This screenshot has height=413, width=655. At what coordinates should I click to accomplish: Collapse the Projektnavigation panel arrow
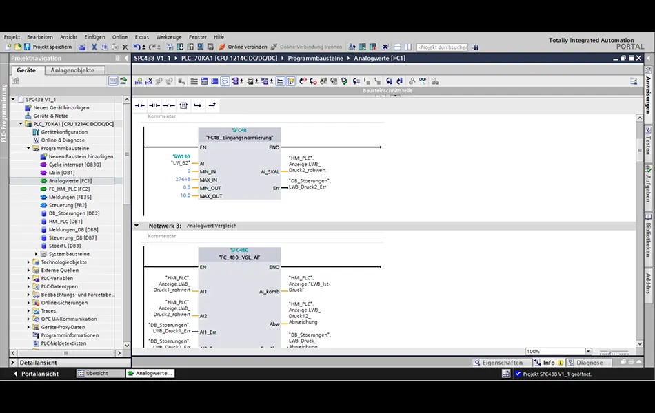126,59
